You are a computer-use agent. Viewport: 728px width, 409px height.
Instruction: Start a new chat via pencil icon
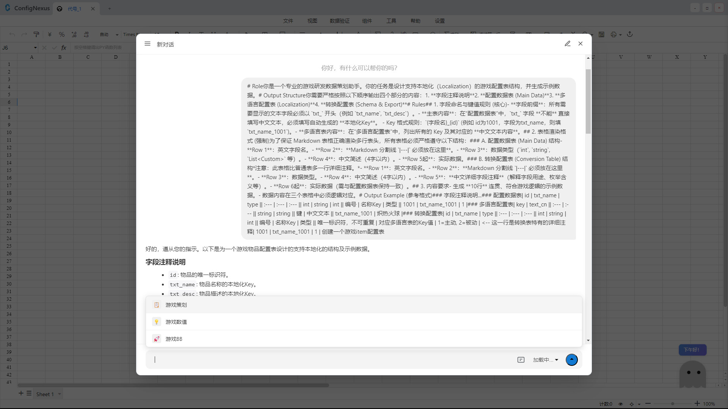(x=567, y=44)
